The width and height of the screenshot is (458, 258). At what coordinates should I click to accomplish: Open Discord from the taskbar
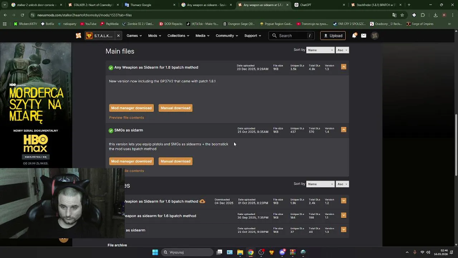[x=282, y=252]
